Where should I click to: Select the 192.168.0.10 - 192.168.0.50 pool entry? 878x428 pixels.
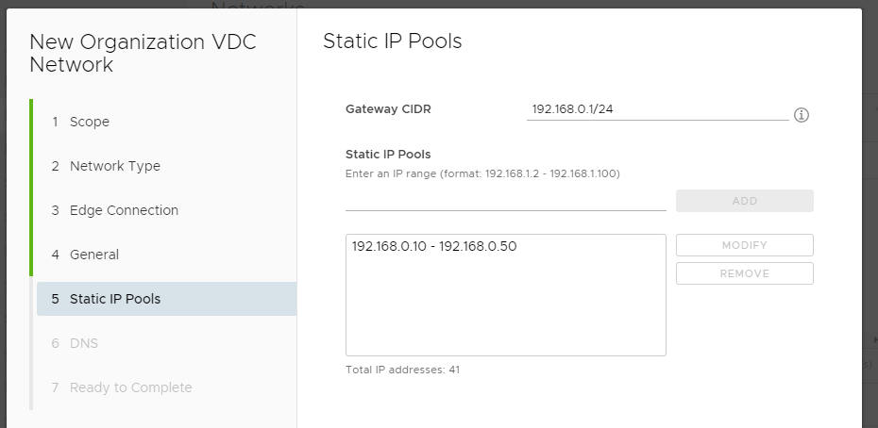434,246
